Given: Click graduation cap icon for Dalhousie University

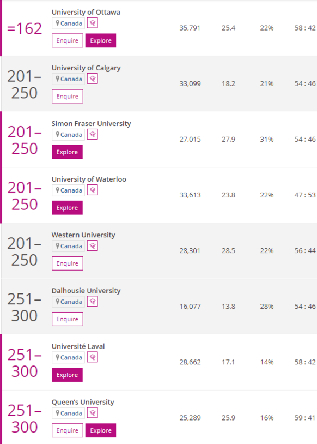Looking at the screenshot, I should (93, 302).
